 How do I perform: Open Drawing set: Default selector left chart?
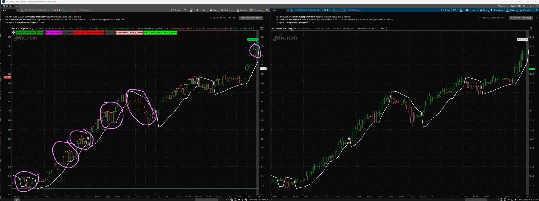pos(259,200)
